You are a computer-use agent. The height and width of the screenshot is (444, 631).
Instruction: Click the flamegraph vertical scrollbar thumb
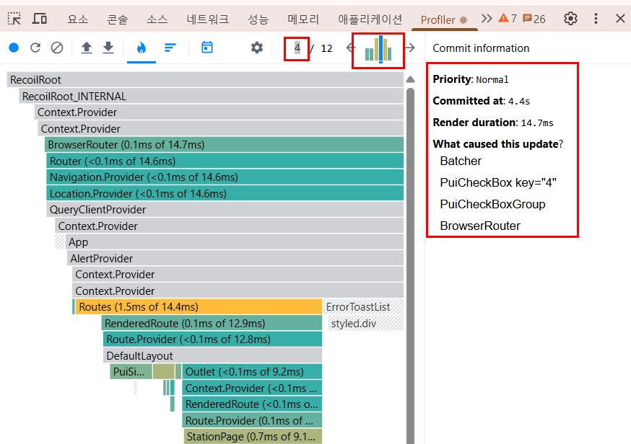click(x=411, y=265)
